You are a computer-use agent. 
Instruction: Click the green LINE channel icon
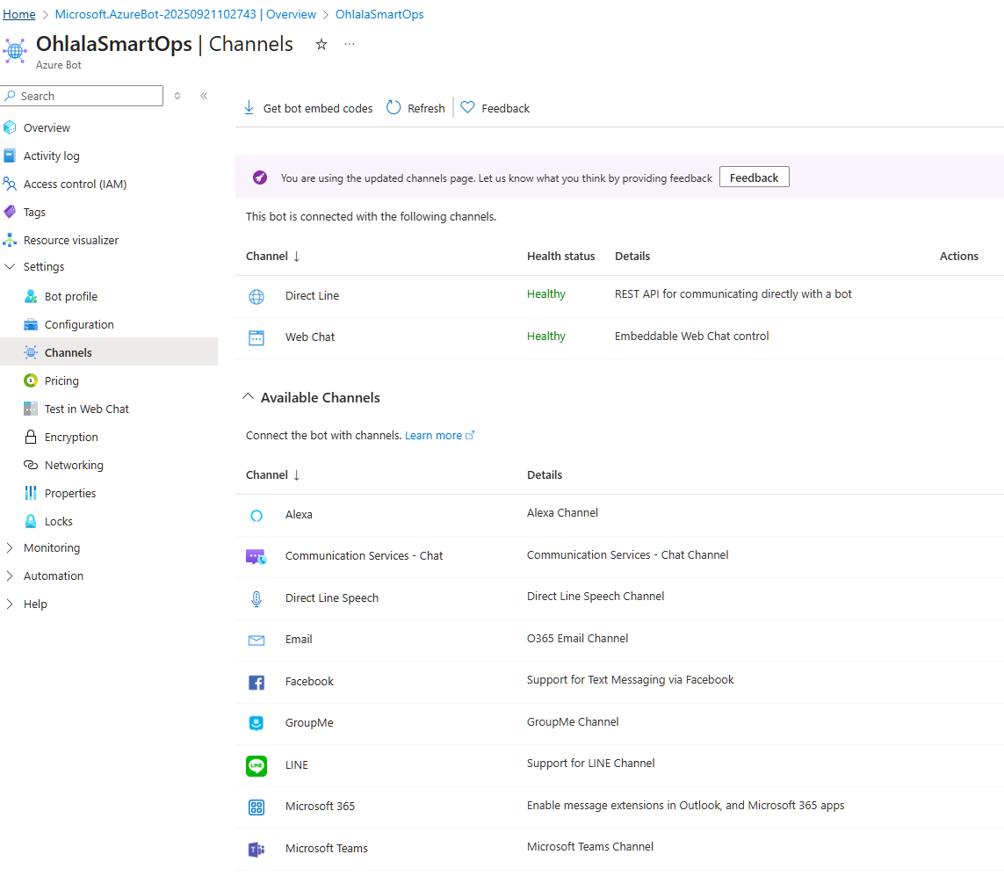(256, 765)
